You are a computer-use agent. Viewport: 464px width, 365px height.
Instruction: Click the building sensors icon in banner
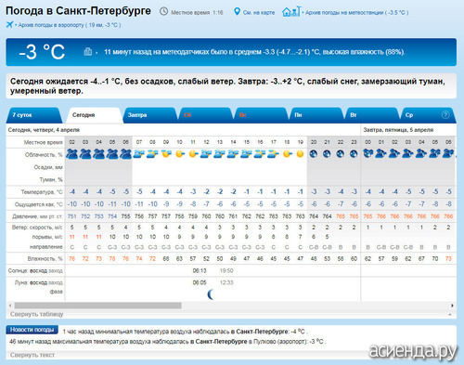pyautogui.click(x=88, y=52)
